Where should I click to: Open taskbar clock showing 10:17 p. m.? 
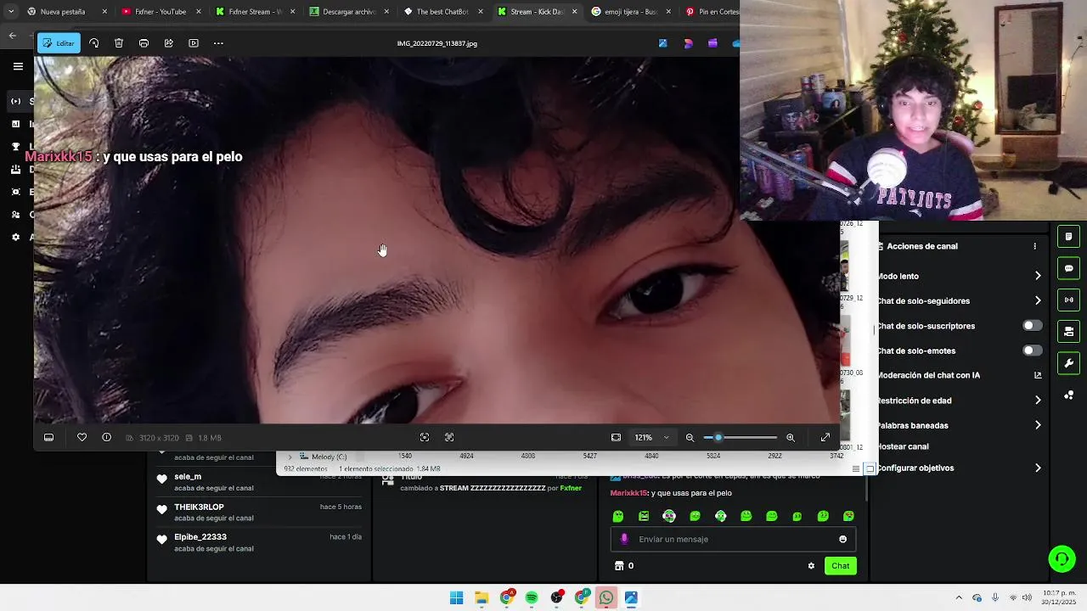click(1060, 597)
